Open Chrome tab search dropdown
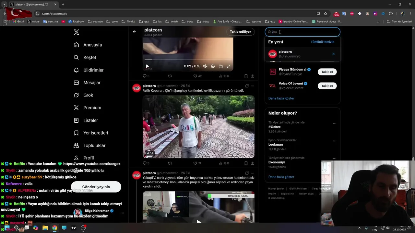The image size is (415, 233). pos(4,5)
